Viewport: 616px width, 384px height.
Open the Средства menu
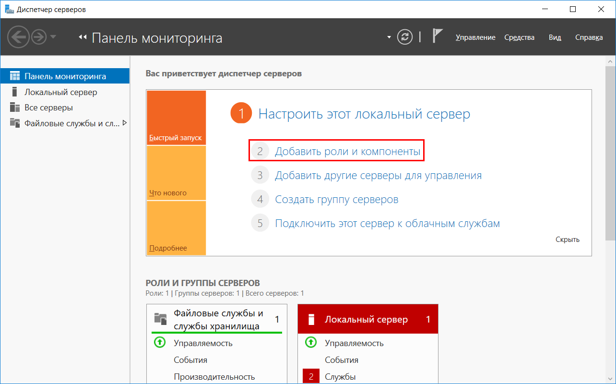(519, 37)
